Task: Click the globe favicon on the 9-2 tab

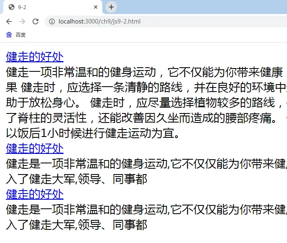Action: tap(12, 7)
